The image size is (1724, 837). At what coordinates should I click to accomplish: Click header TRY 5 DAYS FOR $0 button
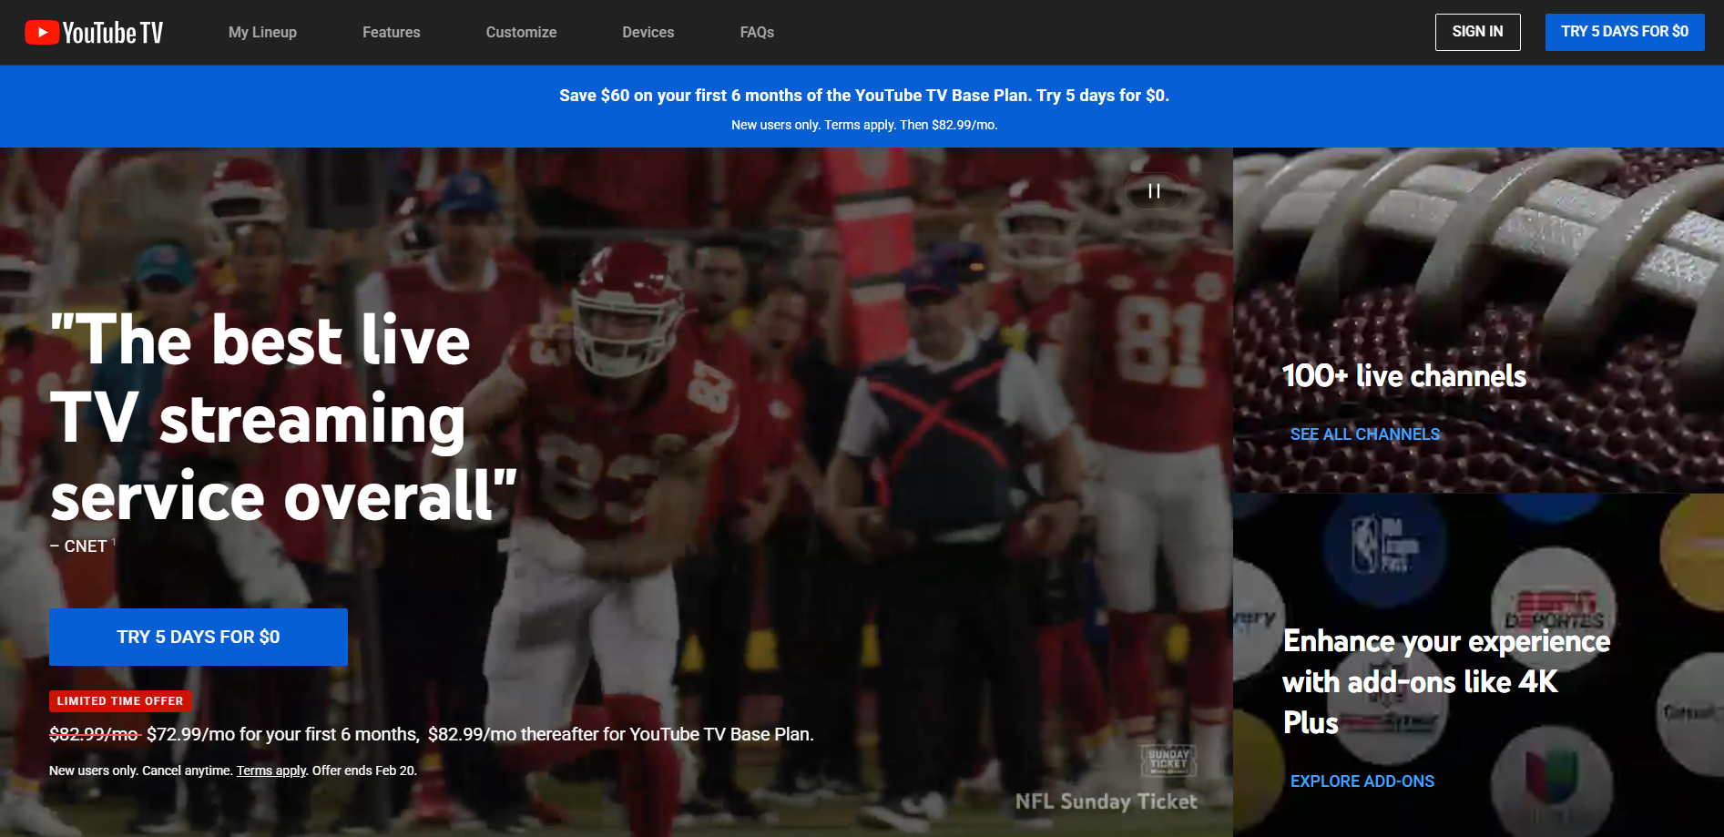point(1625,32)
